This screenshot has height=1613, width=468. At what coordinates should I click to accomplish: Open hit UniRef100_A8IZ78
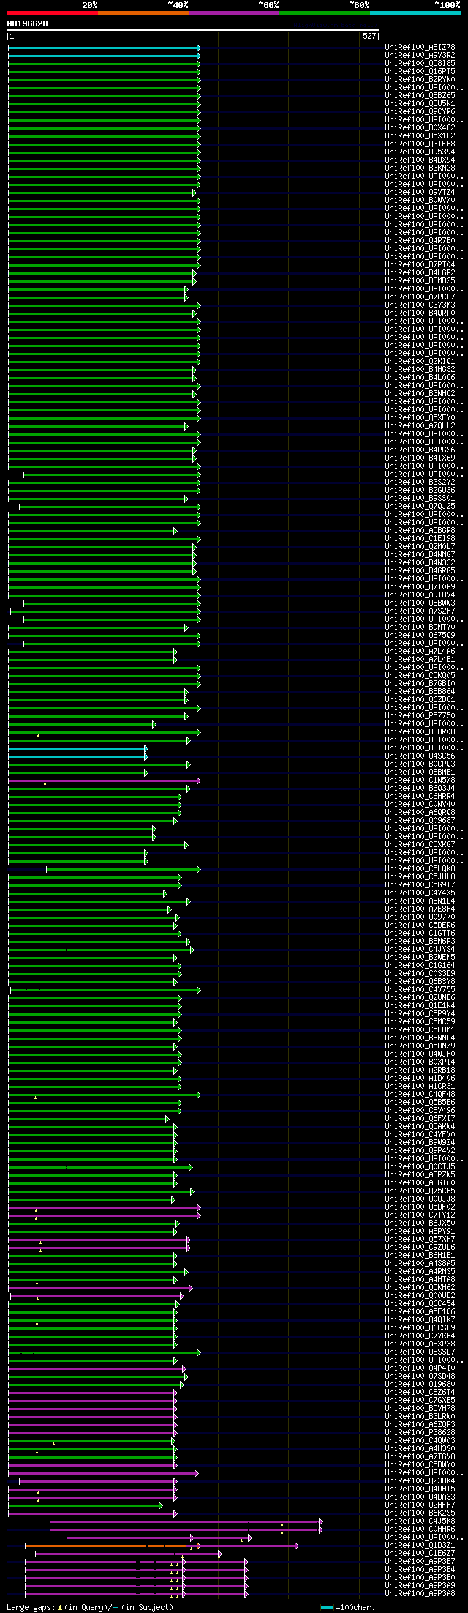pyautogui.click(x=420, y=47)
